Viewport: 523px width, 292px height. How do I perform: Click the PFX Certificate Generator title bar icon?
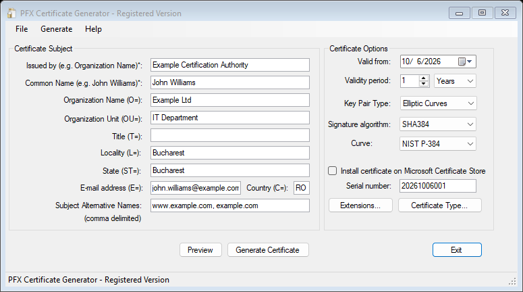pos(11,14)
